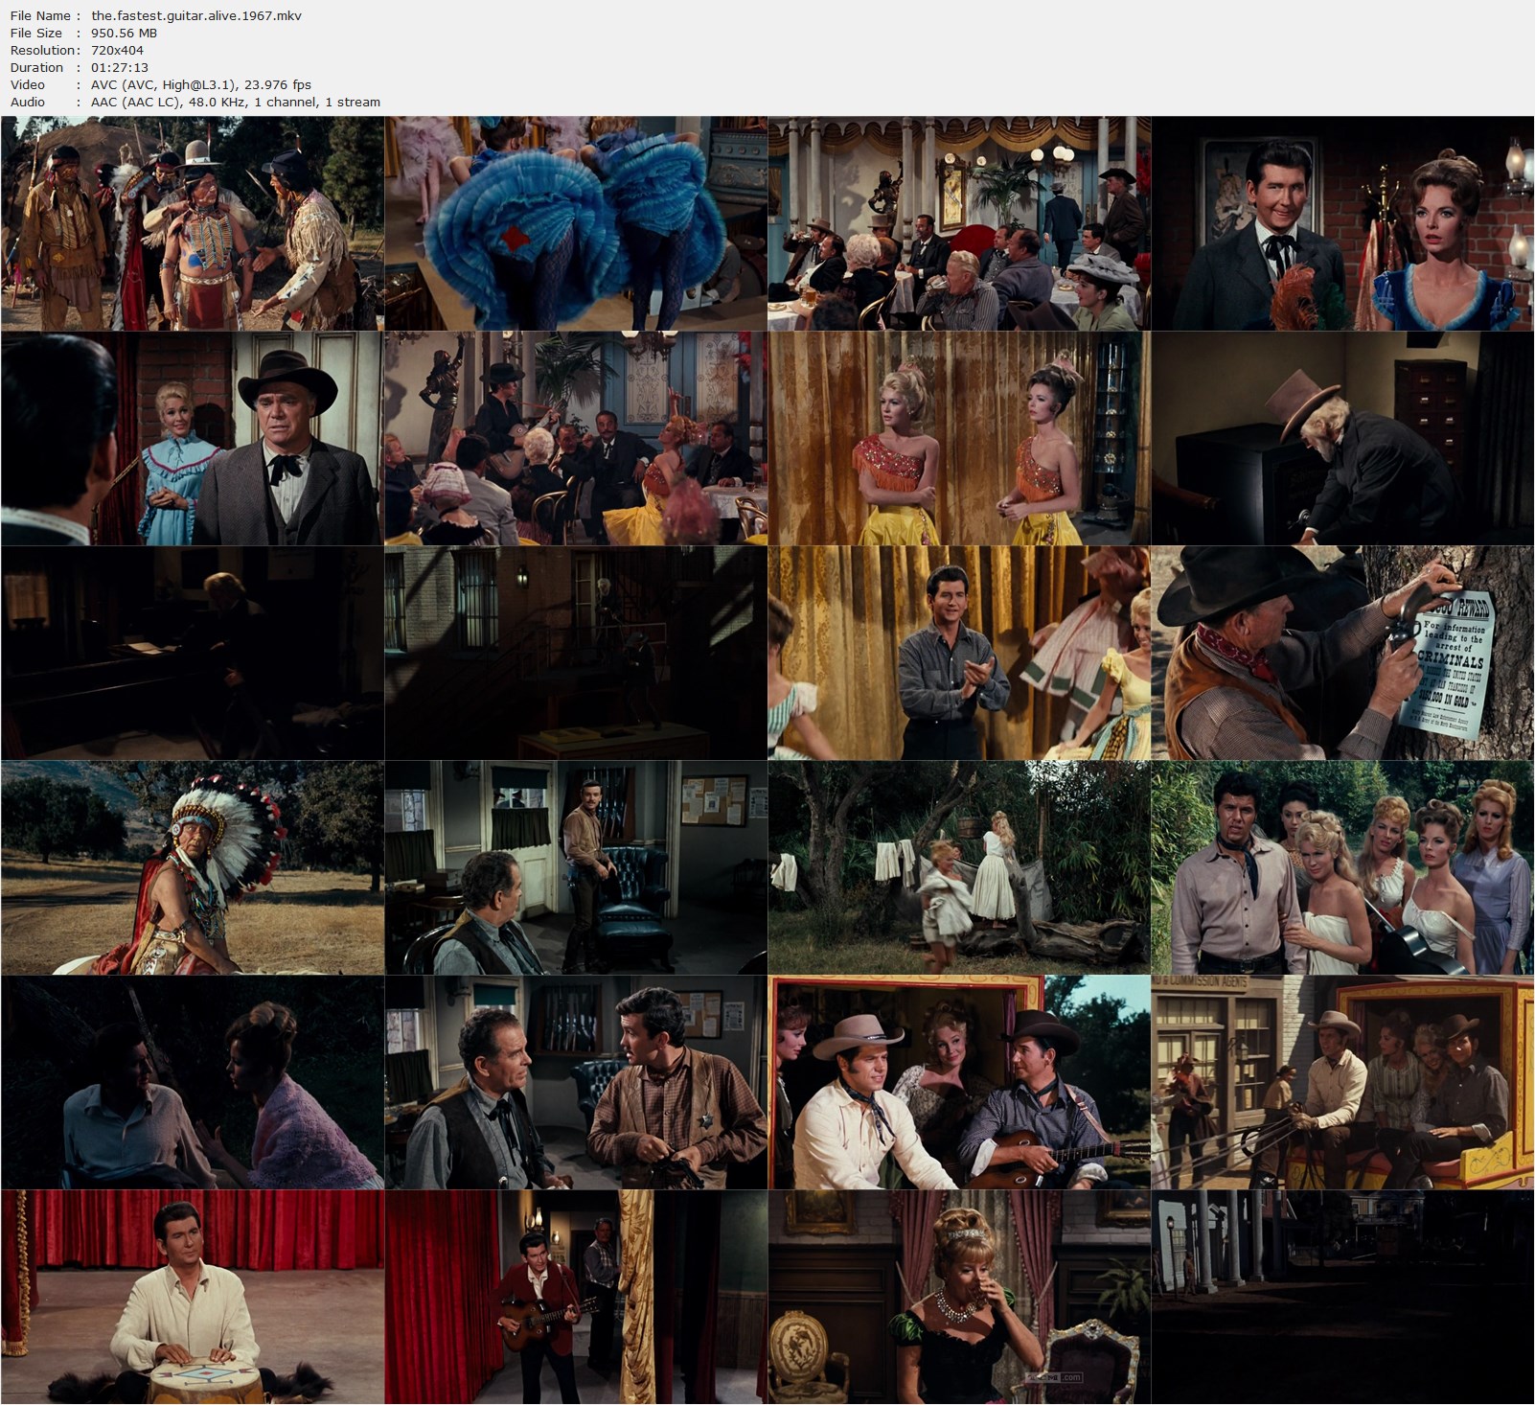Click the crowded saloon tables thumbnail
Image resolution: width=1535 pixels, height=1405 pixels.
coord(959,223)
